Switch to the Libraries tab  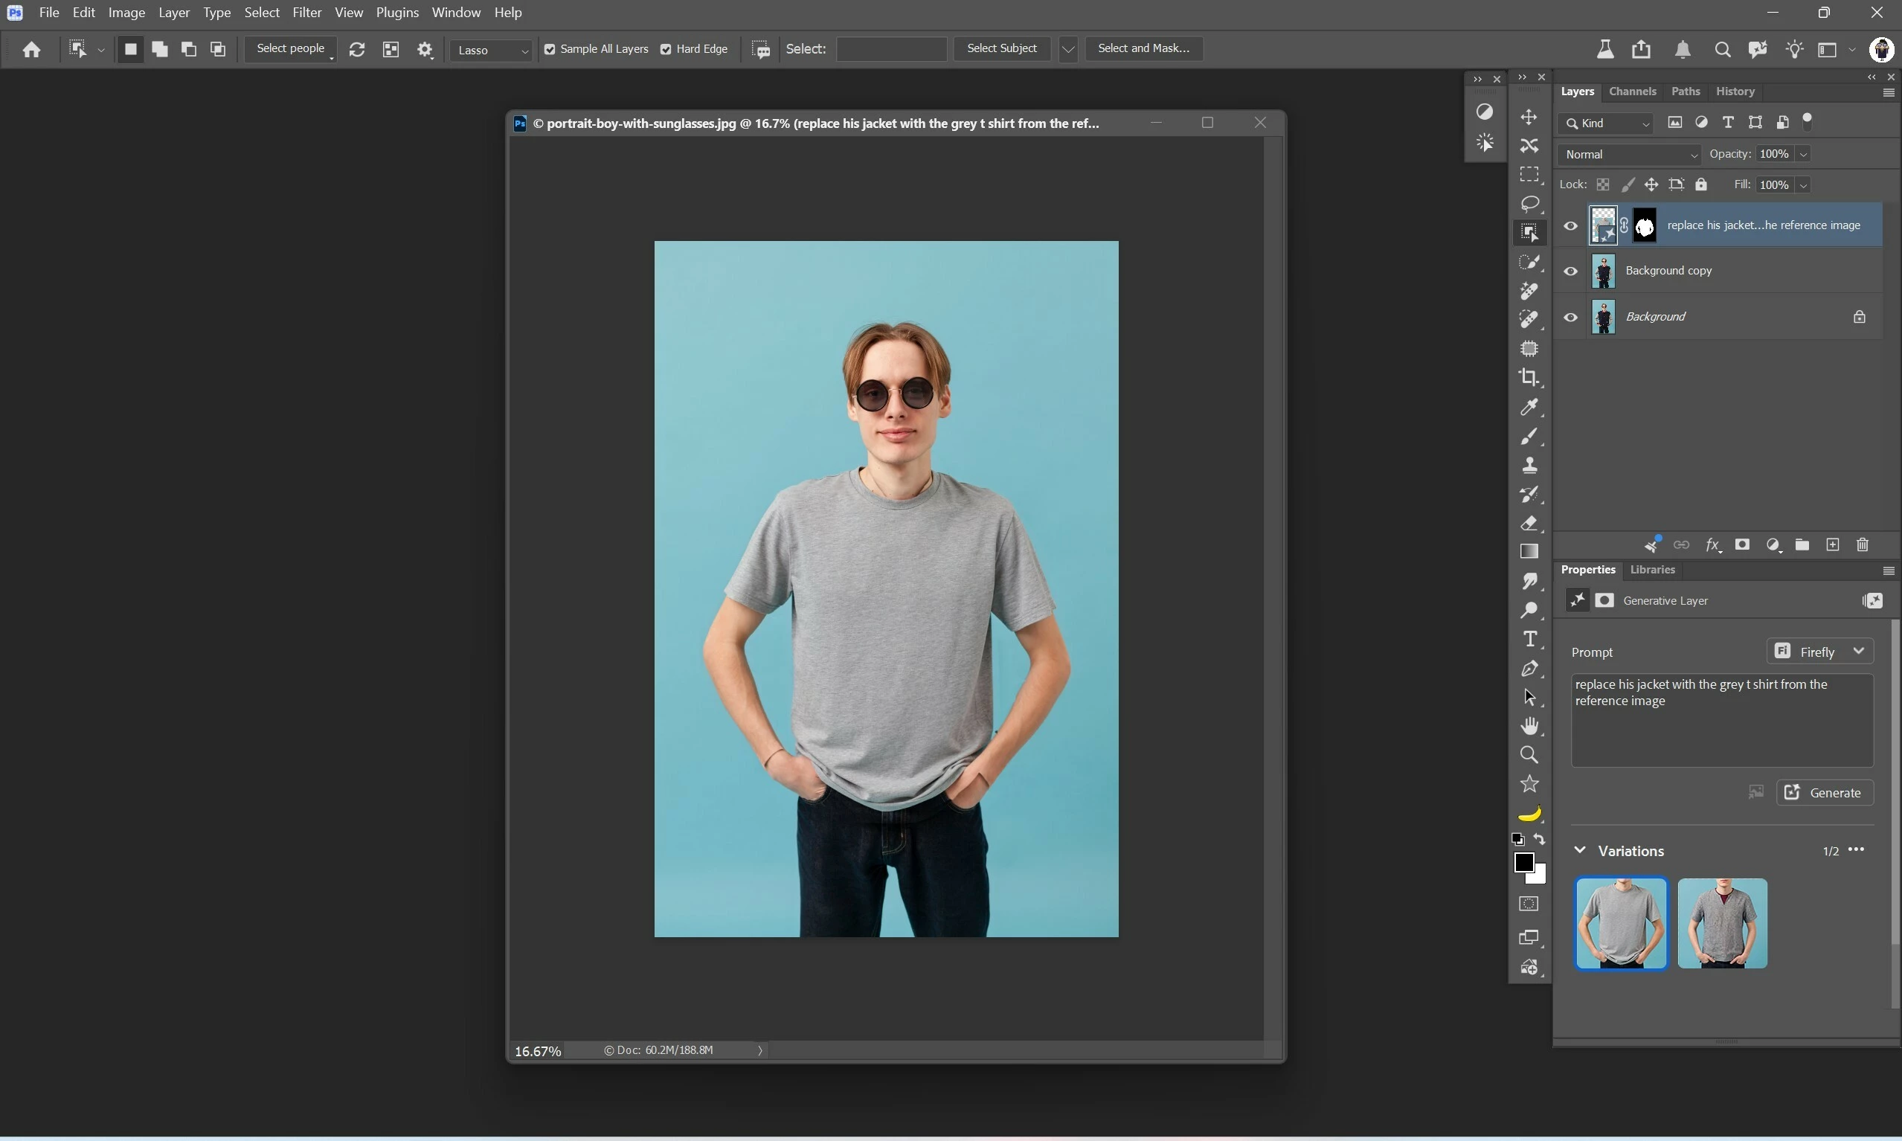(x=1652, y=570)
